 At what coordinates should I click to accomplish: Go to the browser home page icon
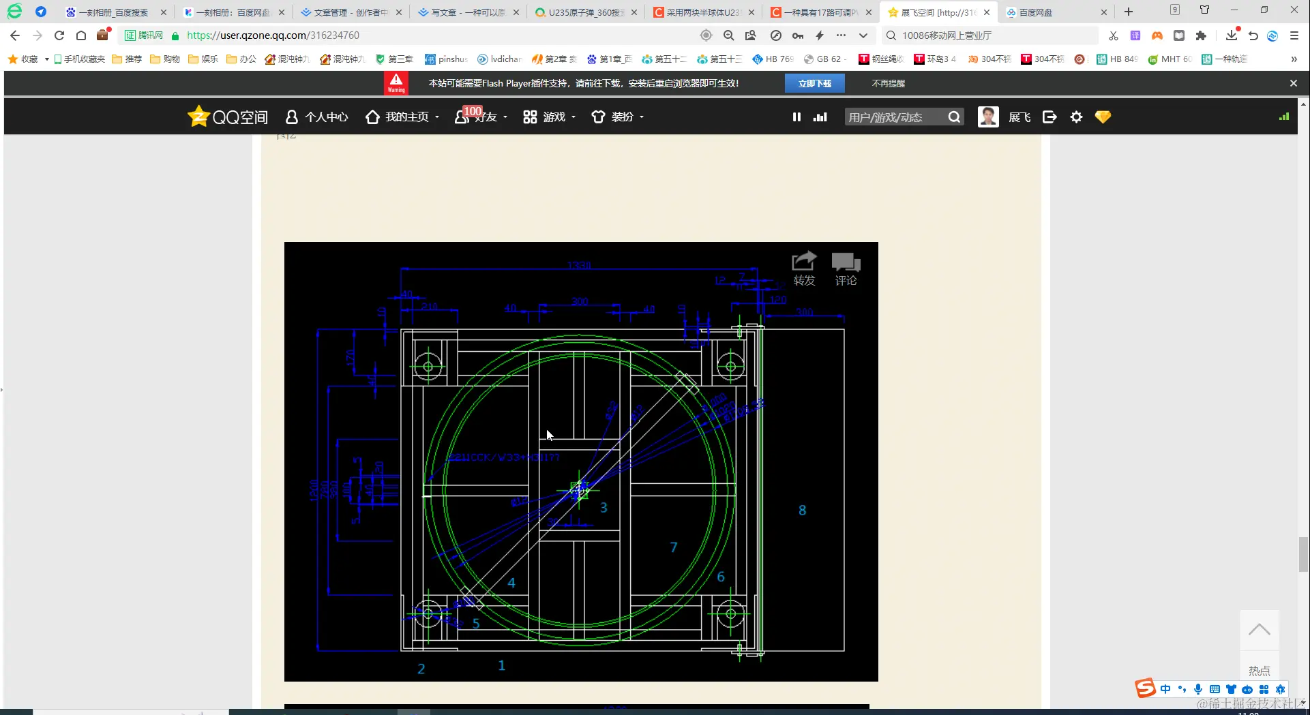(x=81, y=35)
